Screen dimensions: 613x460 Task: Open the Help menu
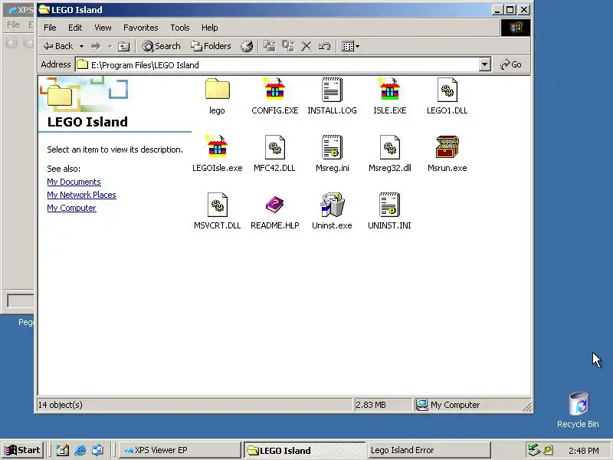(x=209, y=28)
